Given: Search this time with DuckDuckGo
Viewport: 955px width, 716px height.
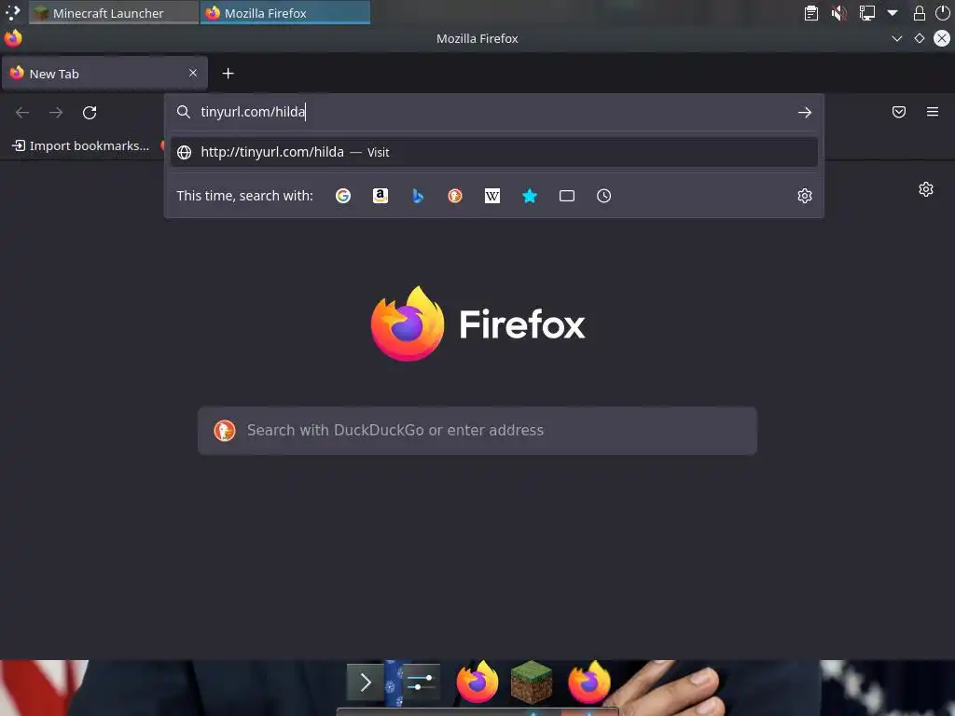Looking at the screenshot, I should pyautogui.click(x=455, y=196).
